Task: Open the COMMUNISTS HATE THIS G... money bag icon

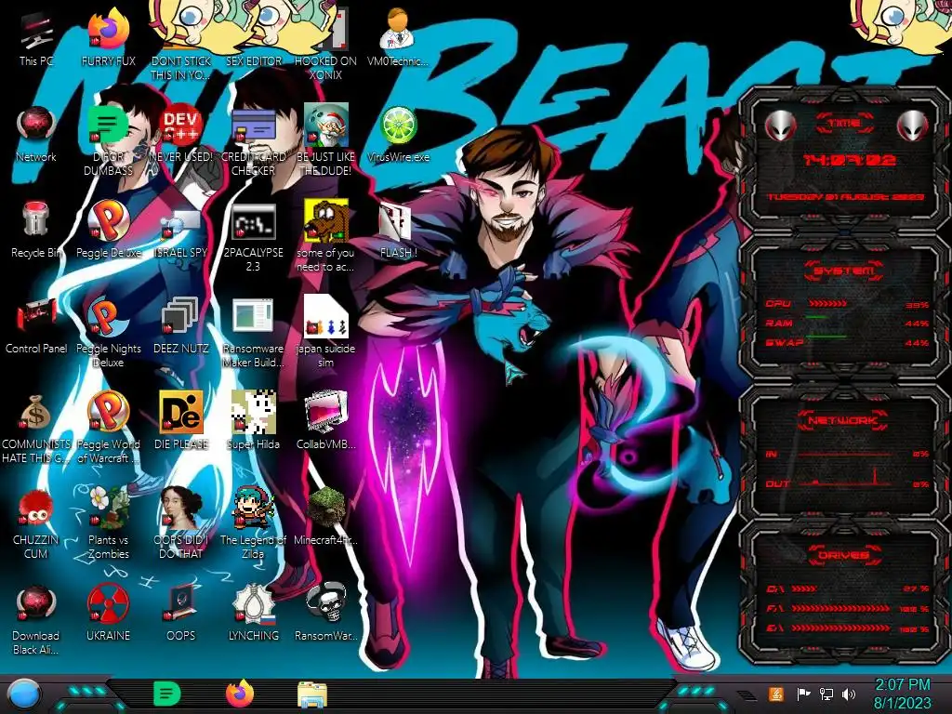Action: (36, 428)
